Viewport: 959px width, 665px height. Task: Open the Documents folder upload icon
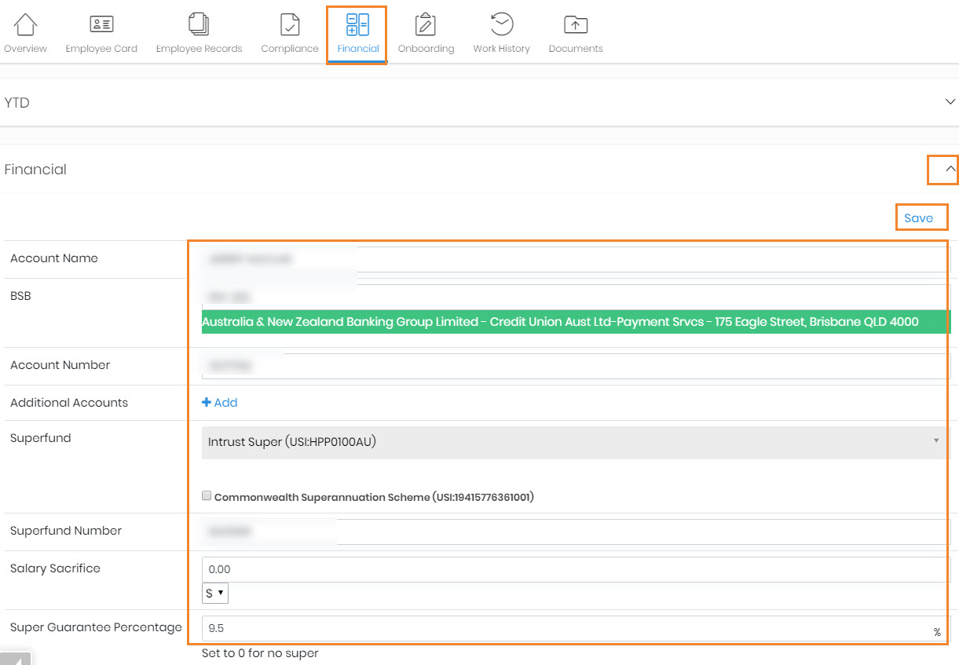click(x=576, y=24)
